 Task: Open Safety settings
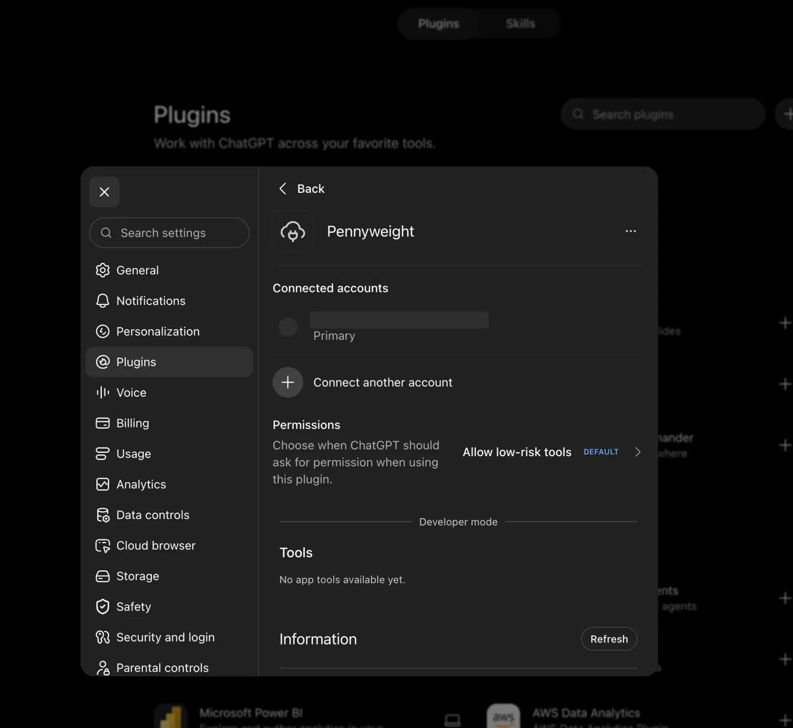click(x=169, y=607)
